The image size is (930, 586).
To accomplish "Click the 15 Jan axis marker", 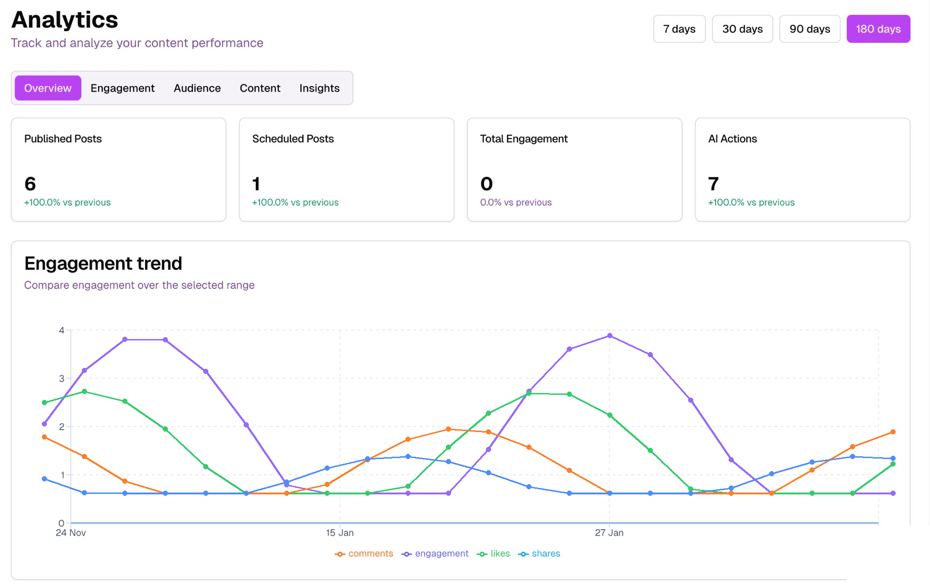I will pyautogui.click(x=339, y=533).
